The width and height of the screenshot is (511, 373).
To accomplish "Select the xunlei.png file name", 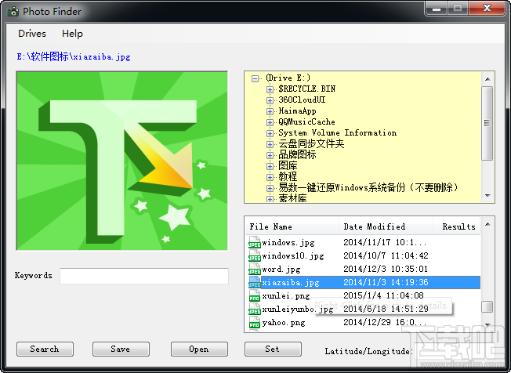I will point(286,295).
